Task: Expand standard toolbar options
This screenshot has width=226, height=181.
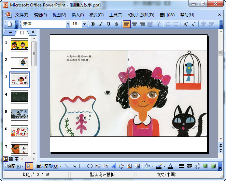Action: [x=17, y=24]
